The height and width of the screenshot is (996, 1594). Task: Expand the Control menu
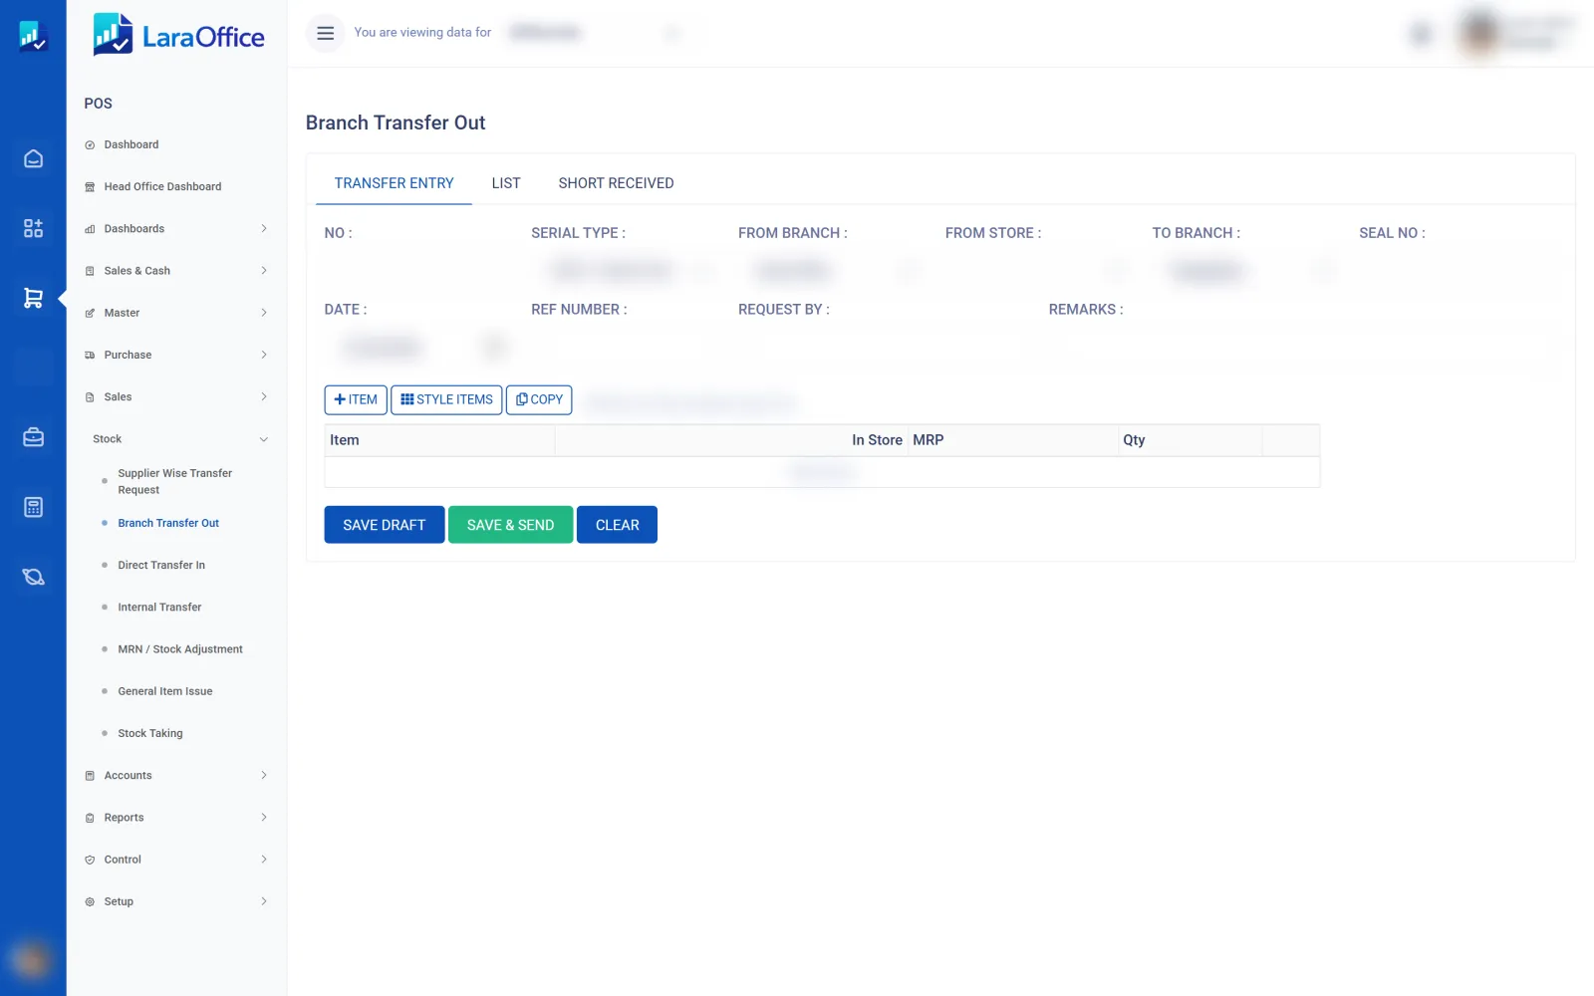[x=176, y=859]
